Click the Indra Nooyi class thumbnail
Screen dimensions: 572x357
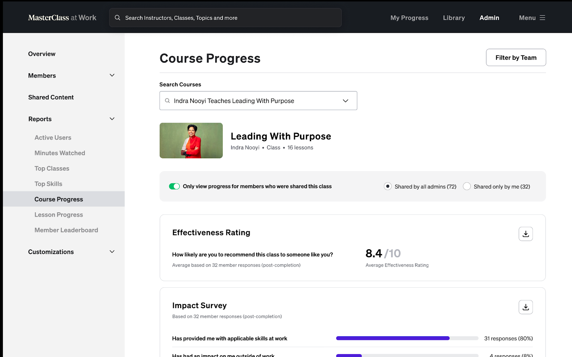coord(191,140)
